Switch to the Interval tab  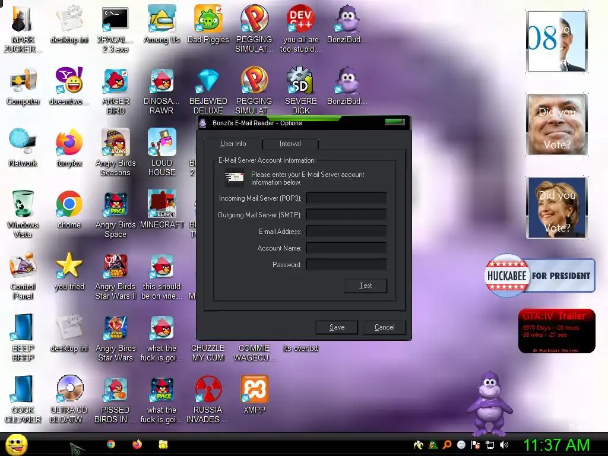click(290, 144)
